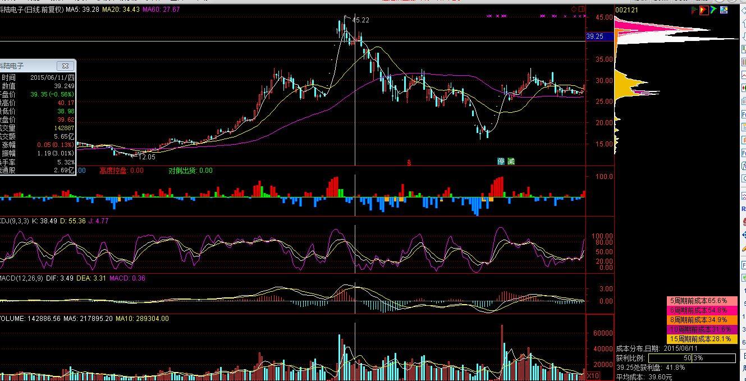This screenshot has height=381, width=746.
Task: Close the 科陆电子 data info popup
Action: tap(65, 66)
